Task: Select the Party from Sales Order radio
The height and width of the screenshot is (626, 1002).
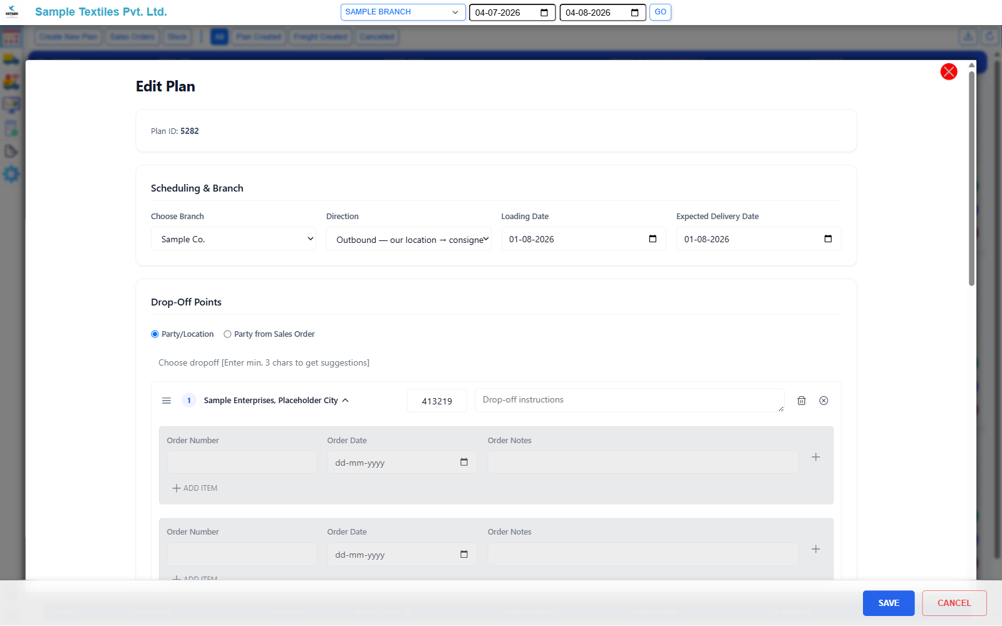Action: pyautogui.click(x=227, y=334)
